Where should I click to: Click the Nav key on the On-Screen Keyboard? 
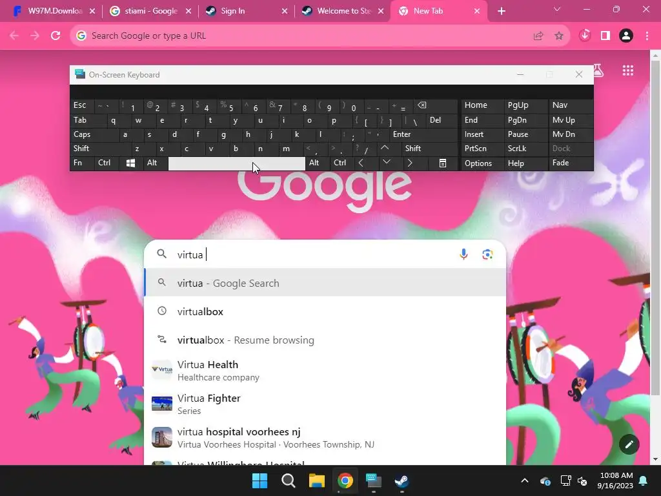tap(571, 105)
